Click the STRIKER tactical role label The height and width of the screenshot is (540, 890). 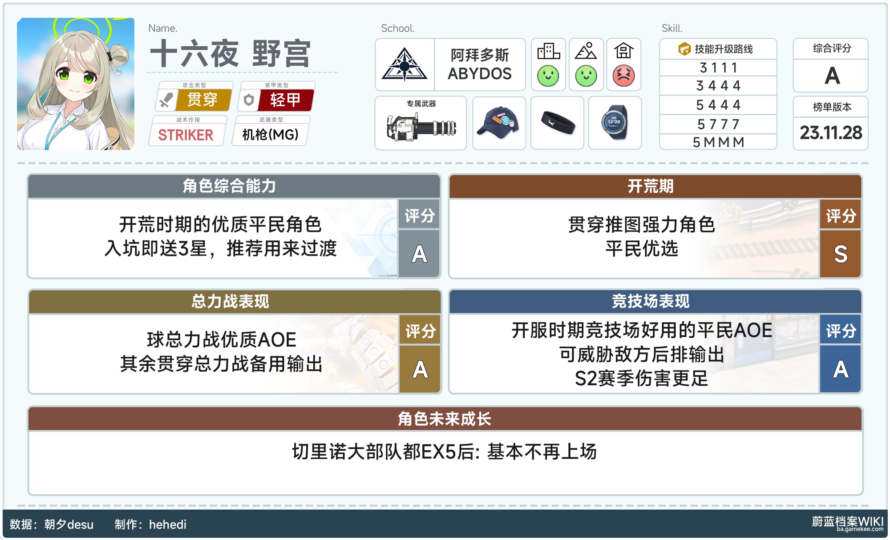click(x=186, y=135)
